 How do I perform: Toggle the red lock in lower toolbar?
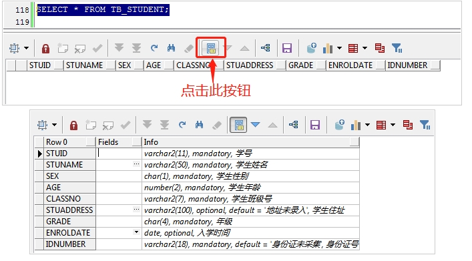coord(73,125)
